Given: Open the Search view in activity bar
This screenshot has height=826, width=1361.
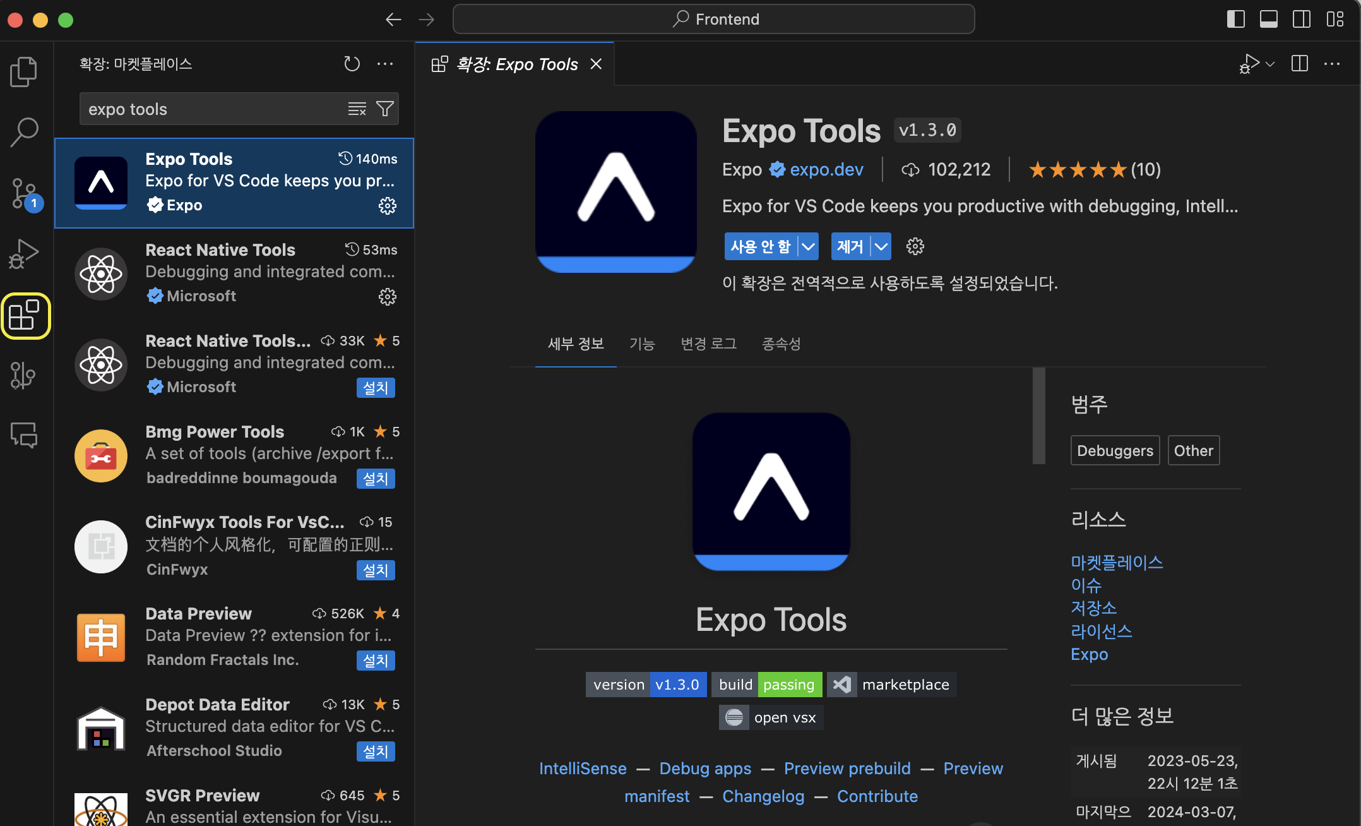Looking at the screenshot, I should [24, 131].
